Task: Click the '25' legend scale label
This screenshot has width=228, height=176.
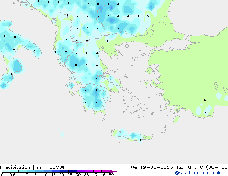Action: (70, 175)
